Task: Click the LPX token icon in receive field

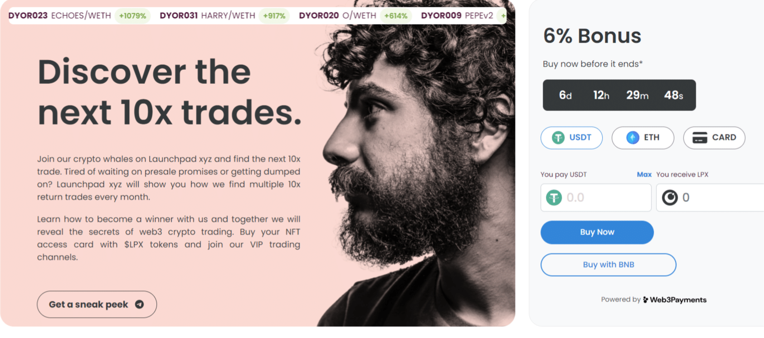Action: (670, 198)
